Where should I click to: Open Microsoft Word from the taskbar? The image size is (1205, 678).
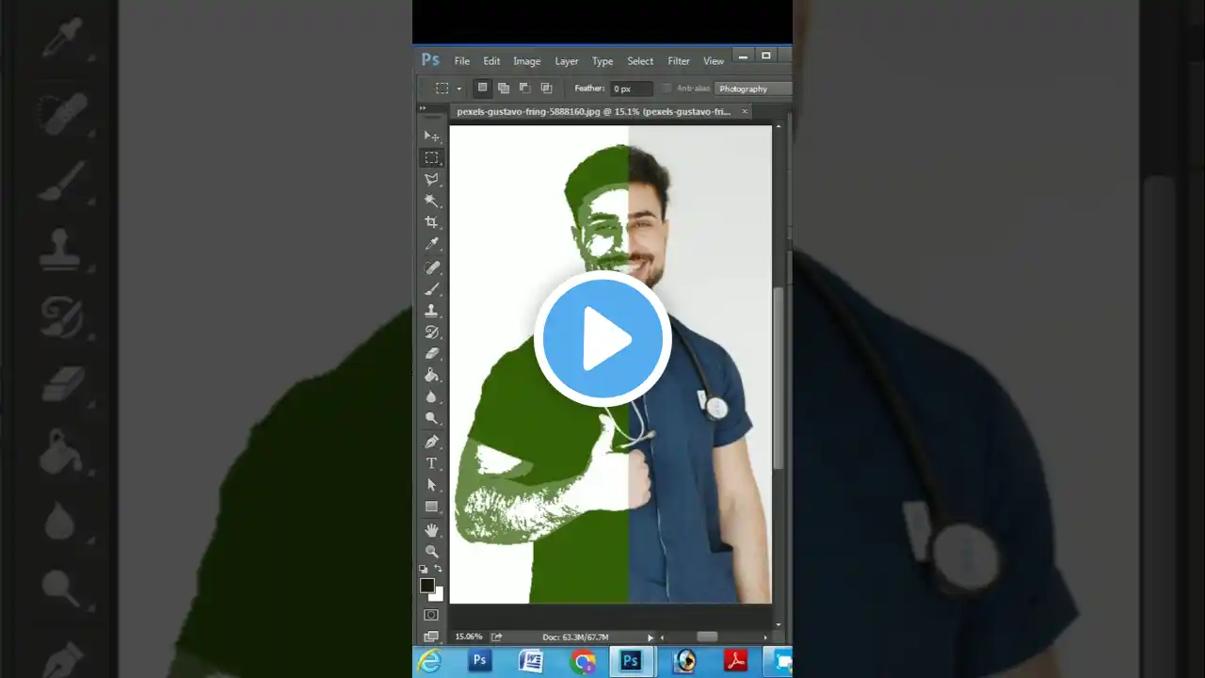(530, 661)
